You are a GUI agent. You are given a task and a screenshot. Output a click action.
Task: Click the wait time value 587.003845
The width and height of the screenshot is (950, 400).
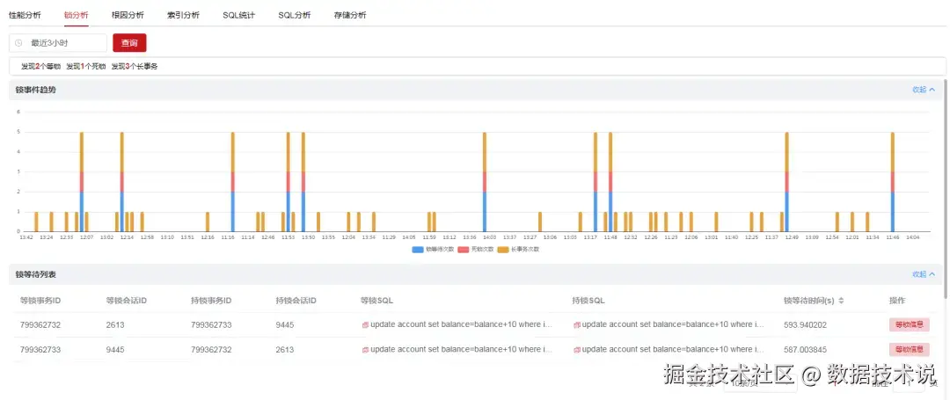805,350
